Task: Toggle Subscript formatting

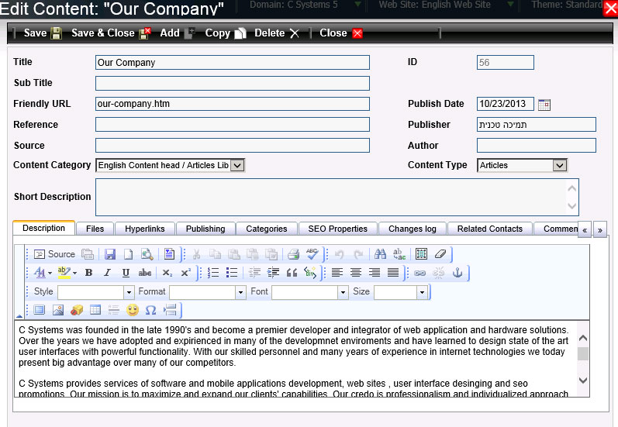Action: [x=167, y=273]
